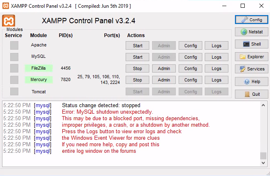Open Apache Logs menu
This screenshot has height=176, width=270.
click(217, 46)
